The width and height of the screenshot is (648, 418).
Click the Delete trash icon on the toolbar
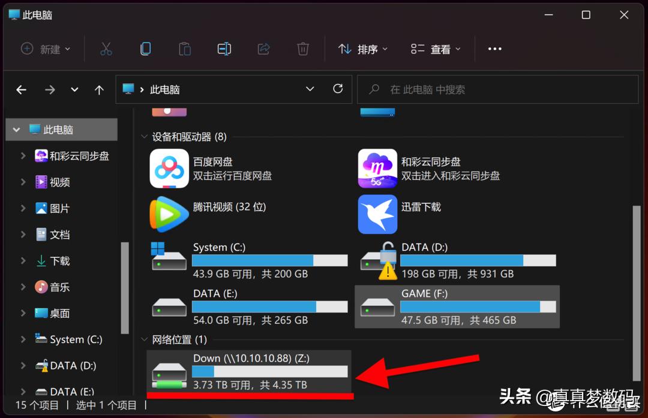click(303, 49)
